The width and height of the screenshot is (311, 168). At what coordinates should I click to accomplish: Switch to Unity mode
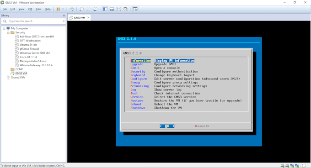126,9
